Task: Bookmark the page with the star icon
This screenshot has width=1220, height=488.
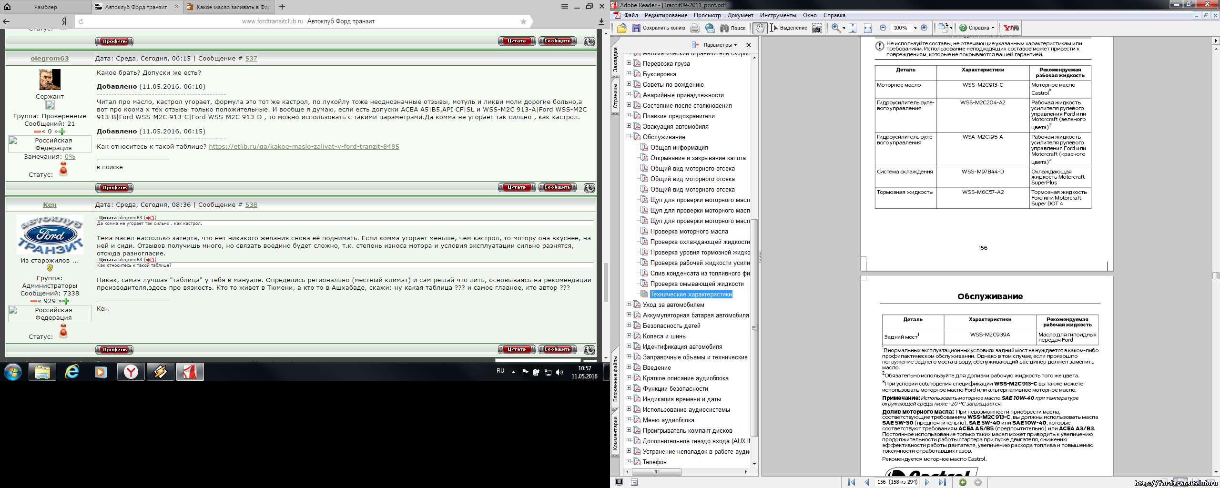Action: pyautogui.click(x=523, y=21)
